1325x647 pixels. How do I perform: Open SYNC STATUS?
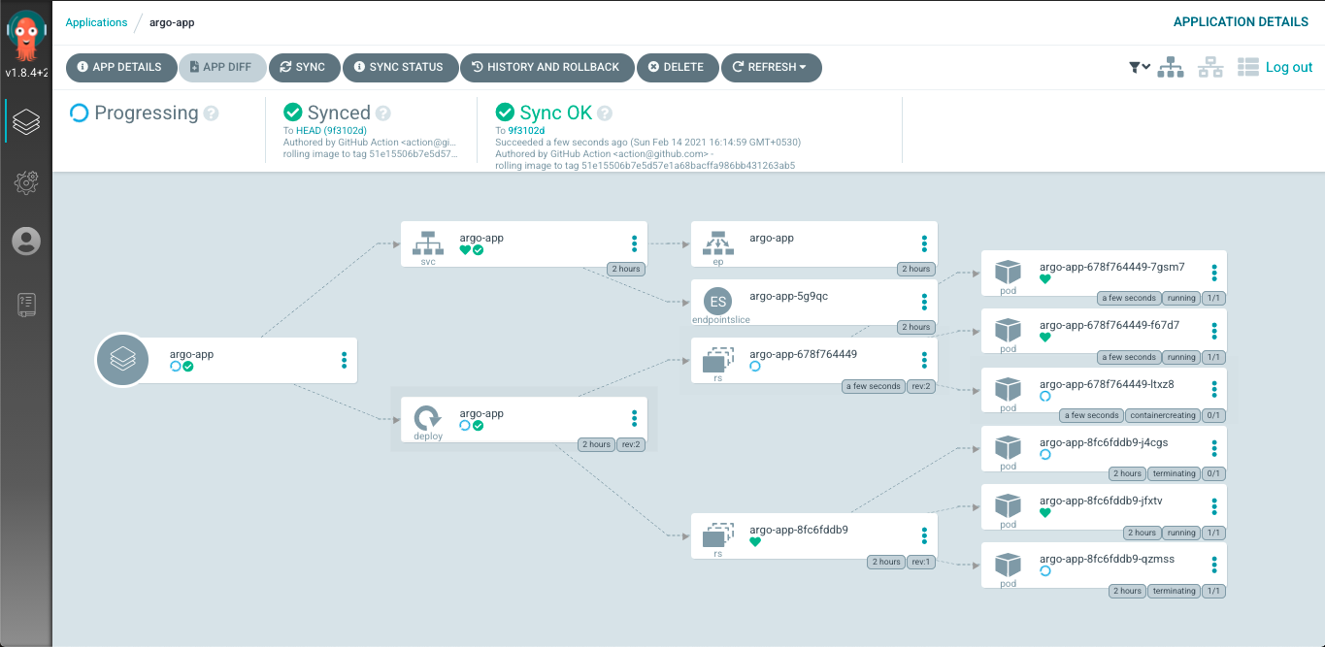[x=400, y=67]
